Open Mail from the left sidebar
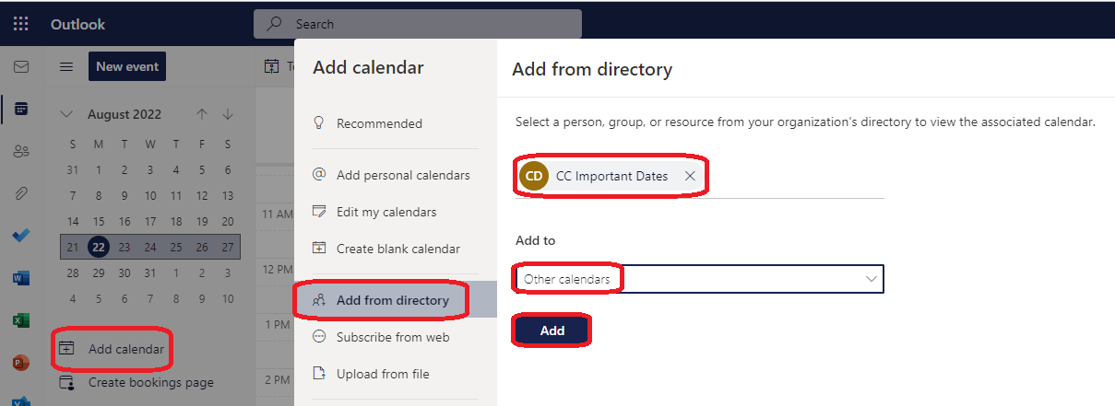The height and width of the screenshot is (406, 1115). point(20,66)
